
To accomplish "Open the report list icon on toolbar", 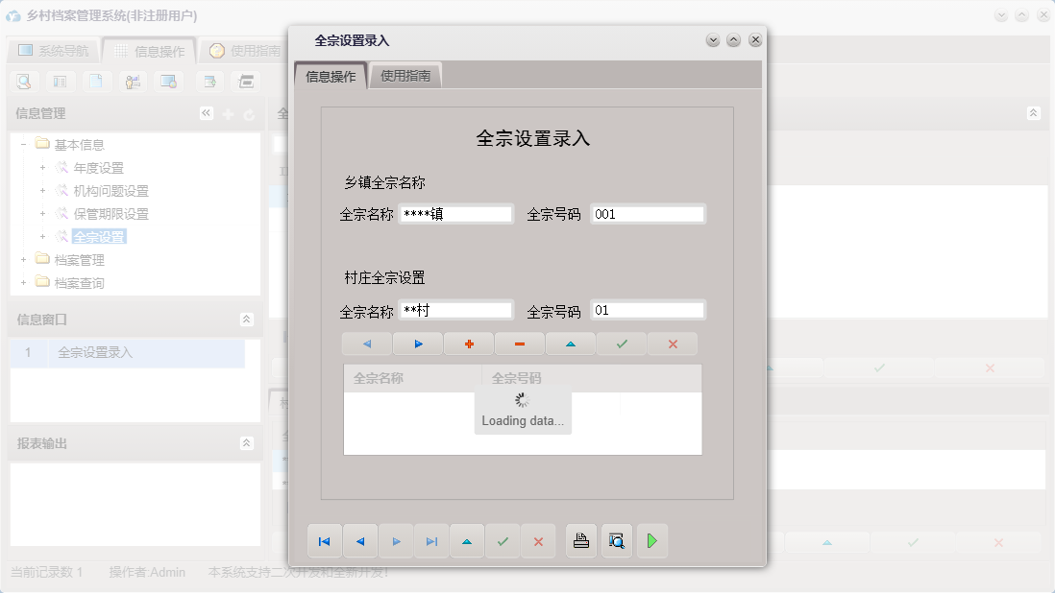I will pos(59,82).
